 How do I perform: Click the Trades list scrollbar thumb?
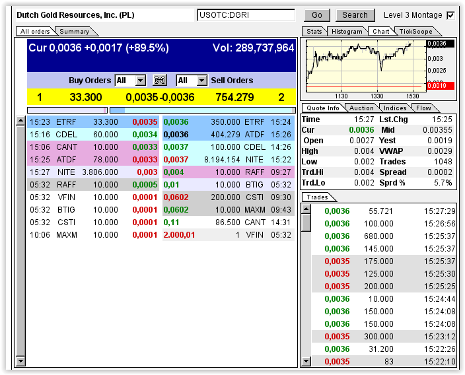click(x=306, y=222)
